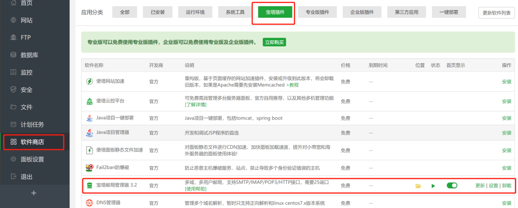Image resolution: width=518 pixels, height=208 pixels.
Task: Click 卸载 for 宝塔邮局管理器
Action: pos(506,186)
